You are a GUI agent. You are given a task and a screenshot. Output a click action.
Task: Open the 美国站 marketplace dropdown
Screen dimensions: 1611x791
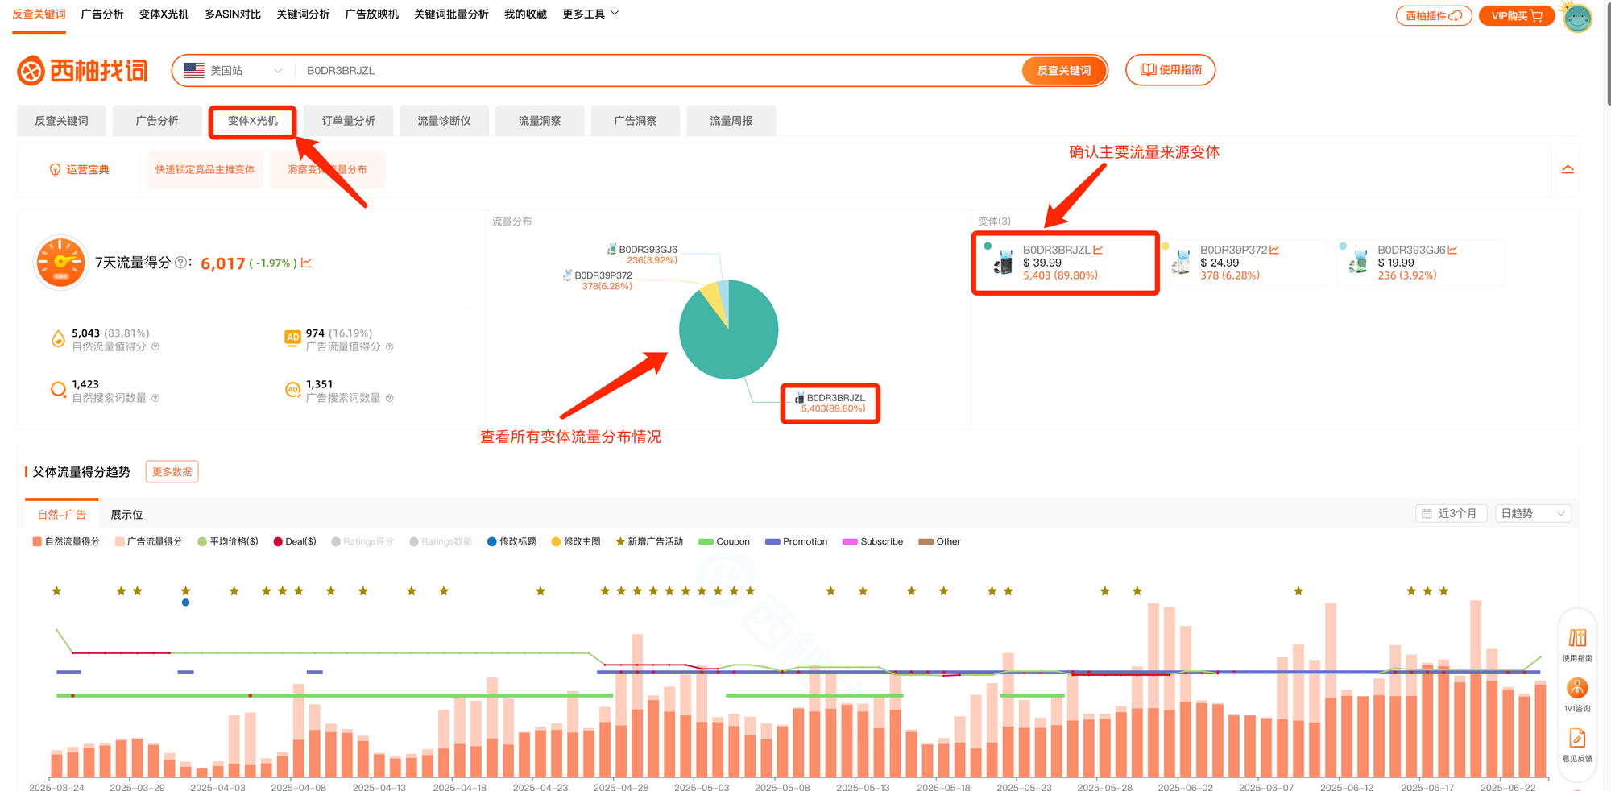pyautogui.click(x=234, y=71)
